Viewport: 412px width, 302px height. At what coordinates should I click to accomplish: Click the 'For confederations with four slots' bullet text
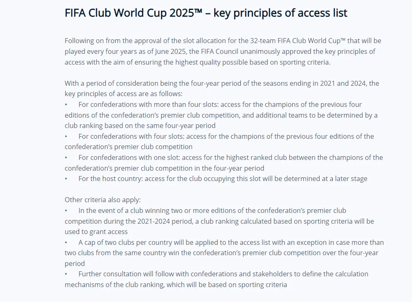tap(226, 136)
